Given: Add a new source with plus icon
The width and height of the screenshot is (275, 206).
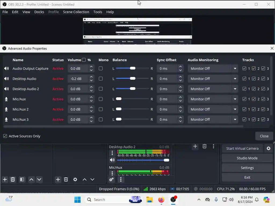Looking at the screenshot, I should (x=58, y=179).
